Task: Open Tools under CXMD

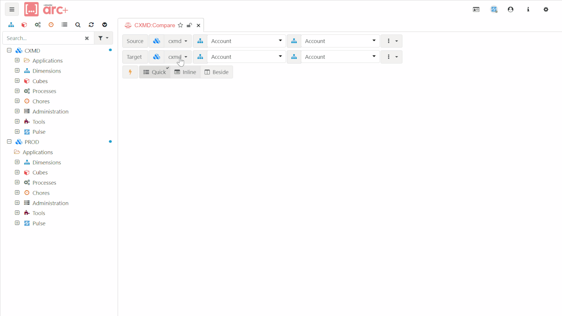Action: click(x=39, y=122)
